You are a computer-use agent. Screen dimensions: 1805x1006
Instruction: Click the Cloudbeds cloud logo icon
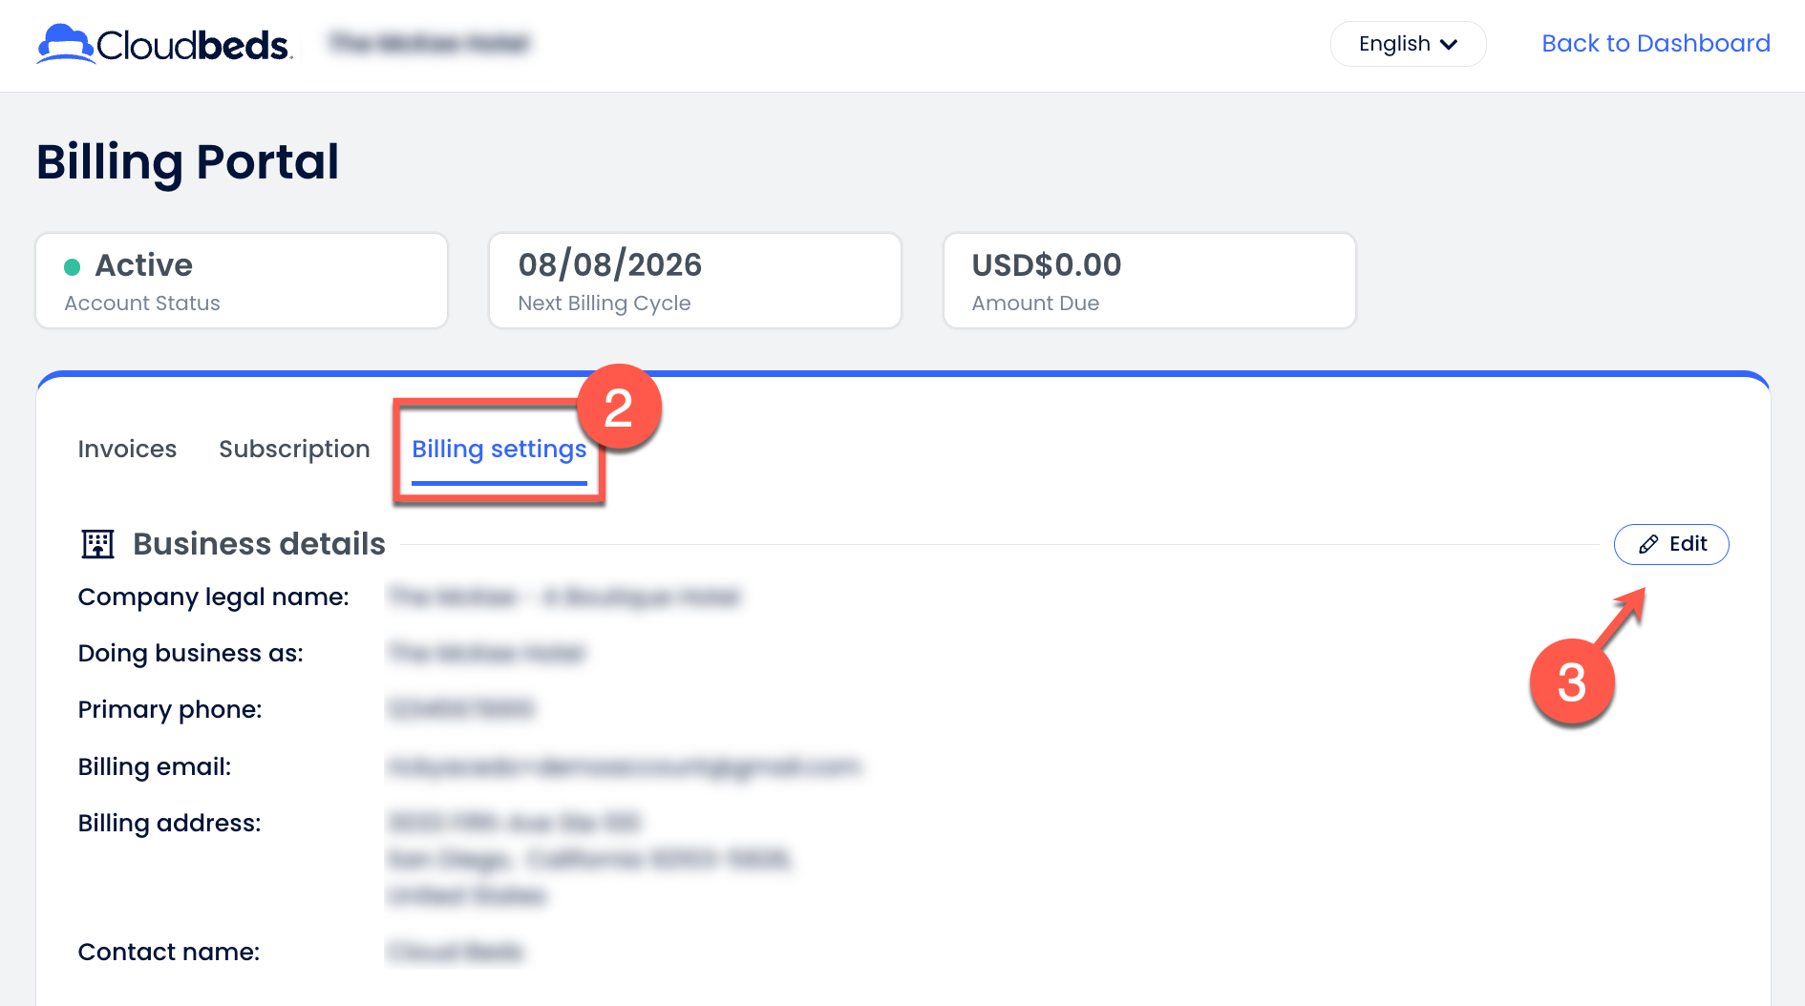click(66, 44)
